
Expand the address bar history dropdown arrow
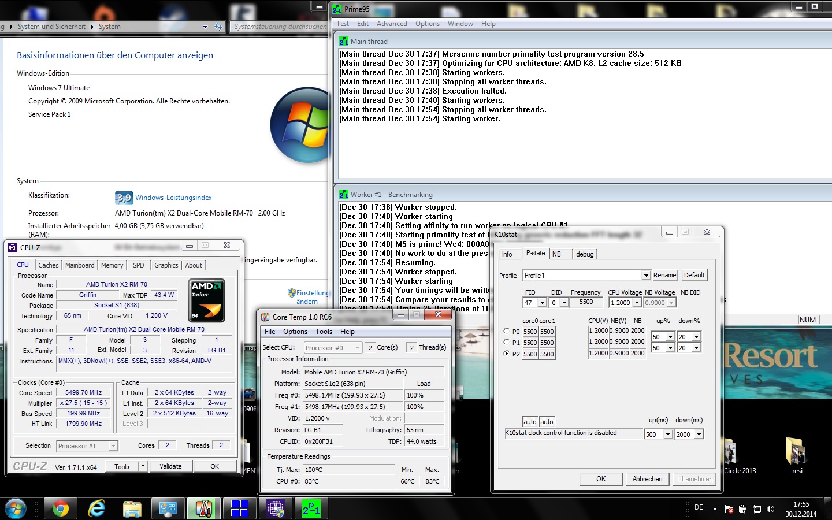click(205, 27)
